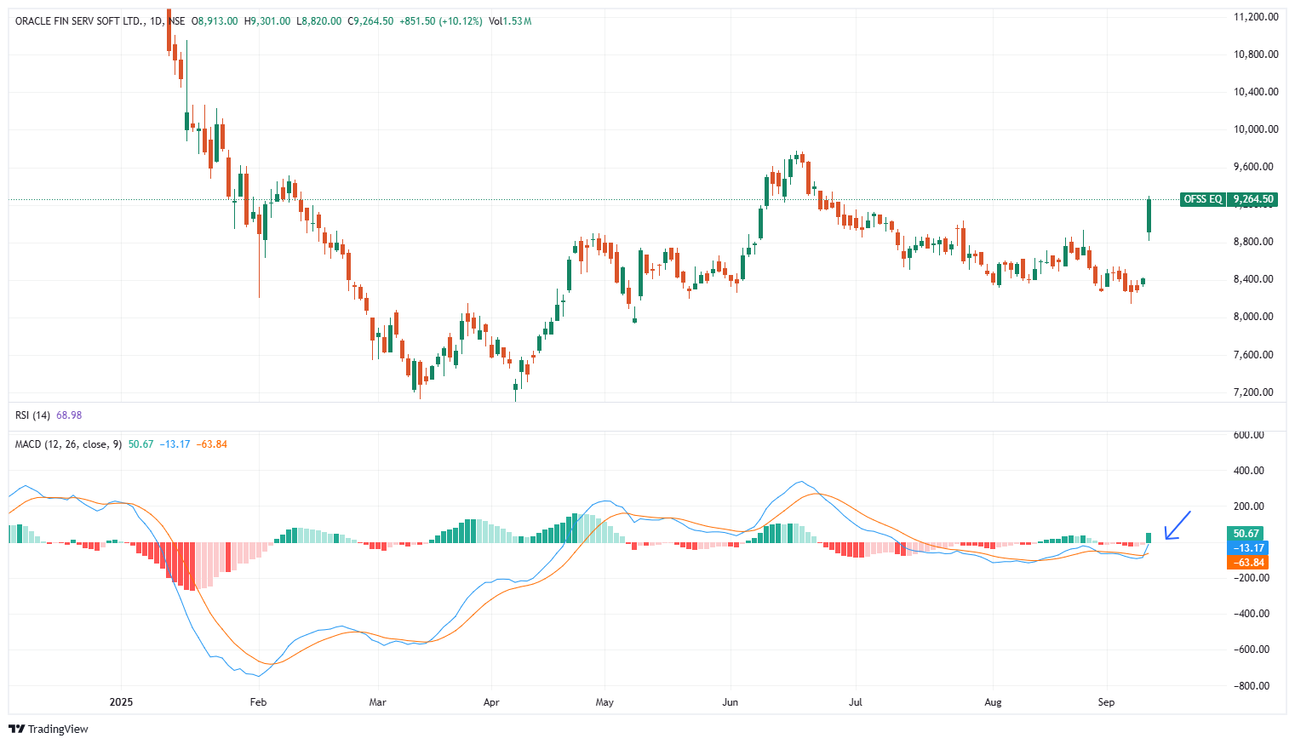
Task: Click the 9,264.50 current price label
Action: [1253, 199]
